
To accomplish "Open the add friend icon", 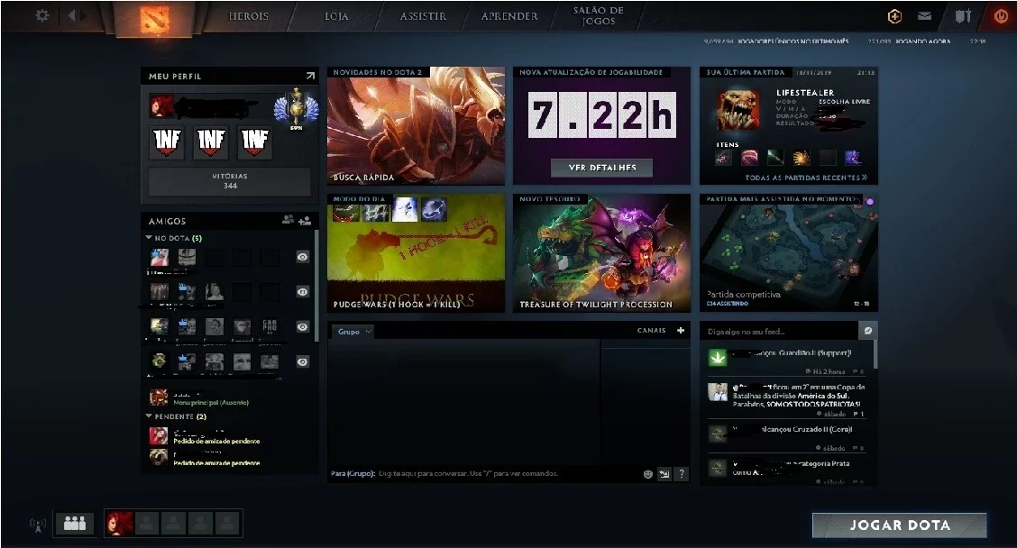I will pyautogui.click(x=305, y=221).
